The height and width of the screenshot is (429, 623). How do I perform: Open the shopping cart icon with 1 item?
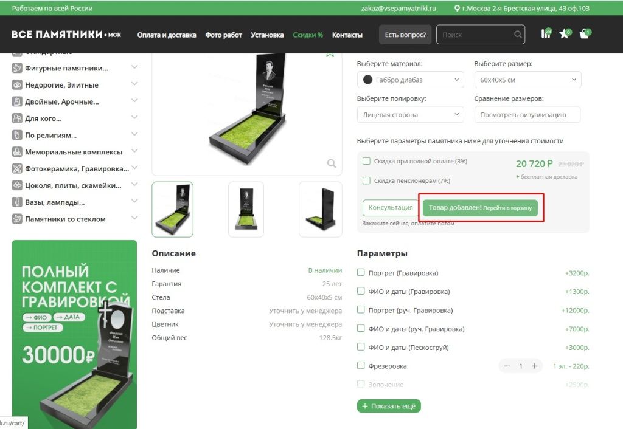click(583, 35)
